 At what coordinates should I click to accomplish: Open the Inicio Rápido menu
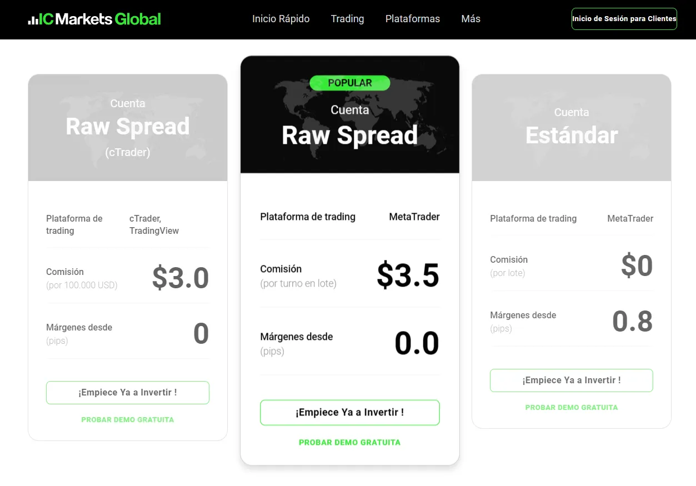pos(281,19)
